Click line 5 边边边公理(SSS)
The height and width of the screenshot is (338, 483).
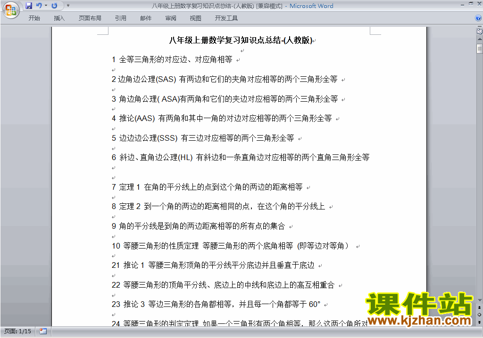(203, 138)
